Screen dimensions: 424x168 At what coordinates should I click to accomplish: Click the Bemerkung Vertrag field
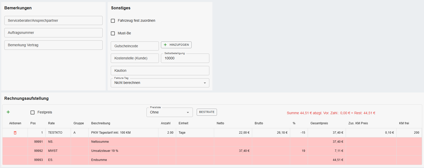[x=53, y=45]
